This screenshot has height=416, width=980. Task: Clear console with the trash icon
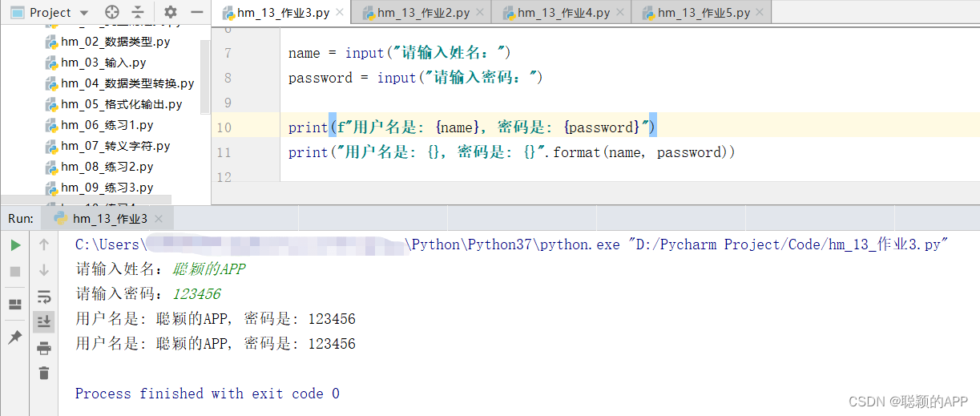coord(44,373)
